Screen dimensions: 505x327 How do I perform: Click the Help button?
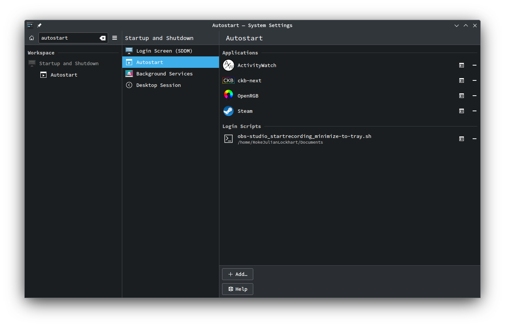238,289
